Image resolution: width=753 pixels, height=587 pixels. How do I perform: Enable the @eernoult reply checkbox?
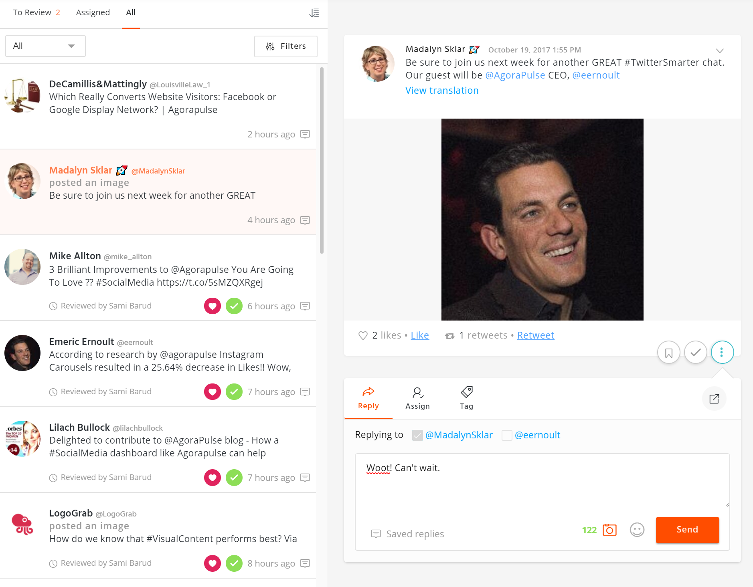coord(507,435)
